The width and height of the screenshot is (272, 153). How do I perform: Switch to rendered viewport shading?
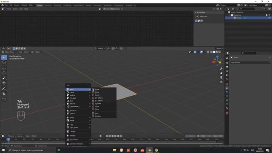[220, 52]
